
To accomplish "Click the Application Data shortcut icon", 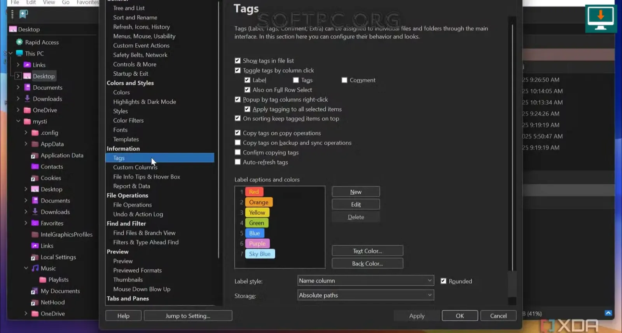I will click(x=35, y=155).
